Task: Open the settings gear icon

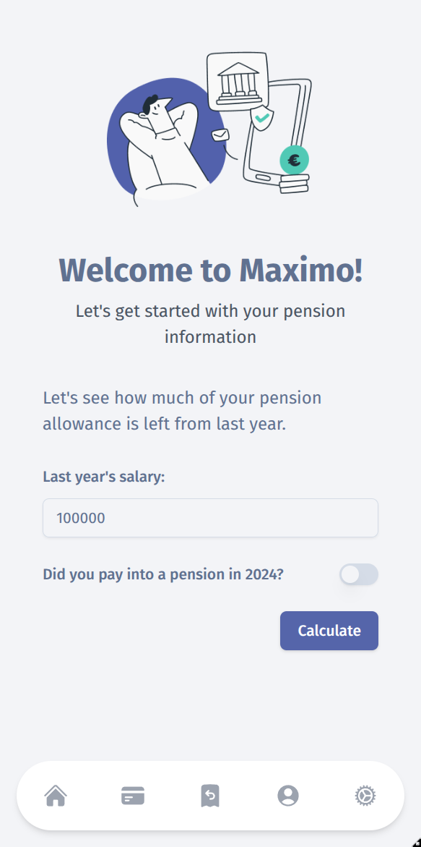Action: click(x=365, y=795)
